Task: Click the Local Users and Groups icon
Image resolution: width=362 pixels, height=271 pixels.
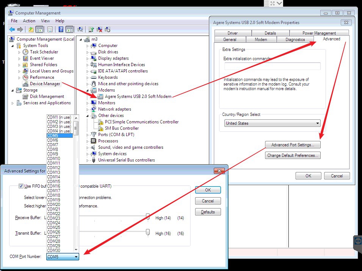Action: [25, 71]
